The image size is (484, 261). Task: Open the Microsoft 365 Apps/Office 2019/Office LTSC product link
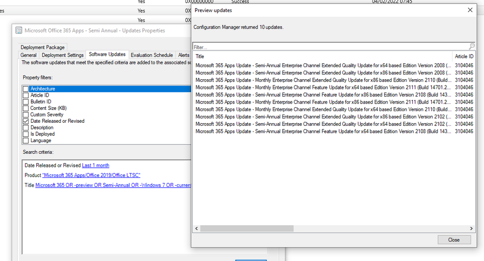[91, 175]
